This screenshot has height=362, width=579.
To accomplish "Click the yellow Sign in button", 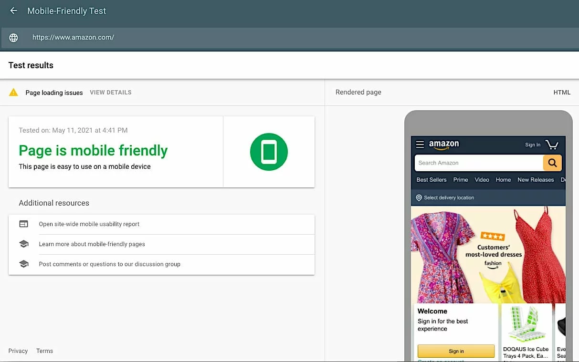I will [456, 351].
